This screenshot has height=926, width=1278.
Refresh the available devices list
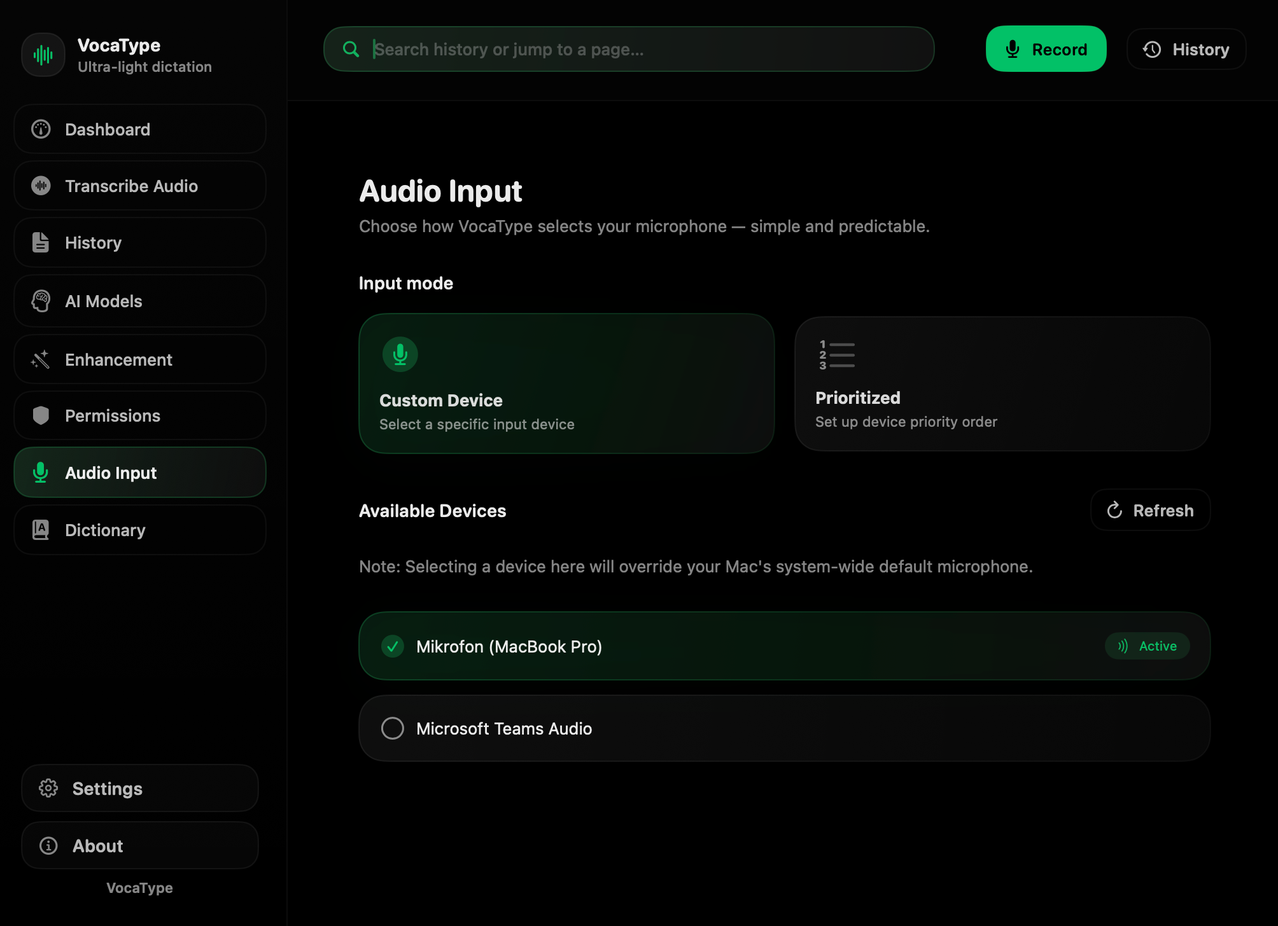pyautogui.click(x=1150, y=510)
